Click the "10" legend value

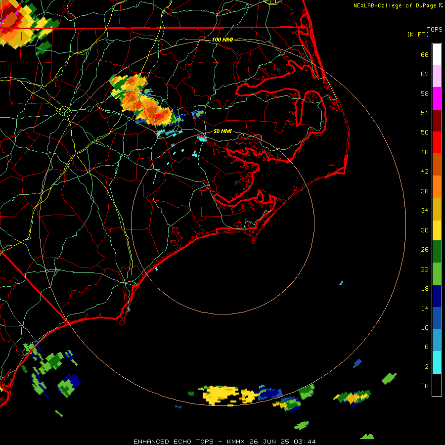(x=425, y=327)
